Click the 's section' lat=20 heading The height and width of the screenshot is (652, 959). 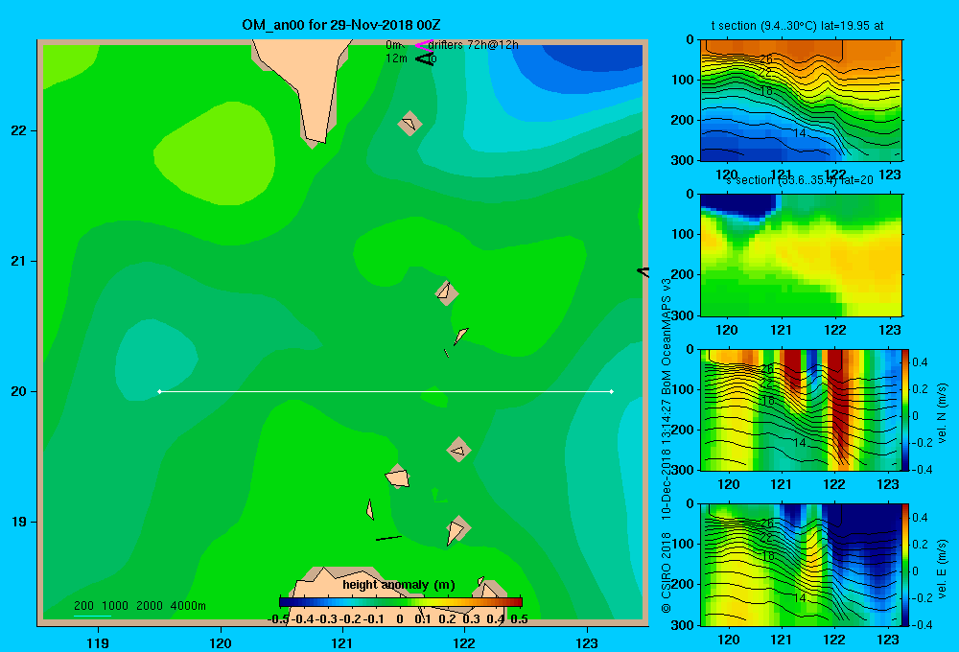800,180
